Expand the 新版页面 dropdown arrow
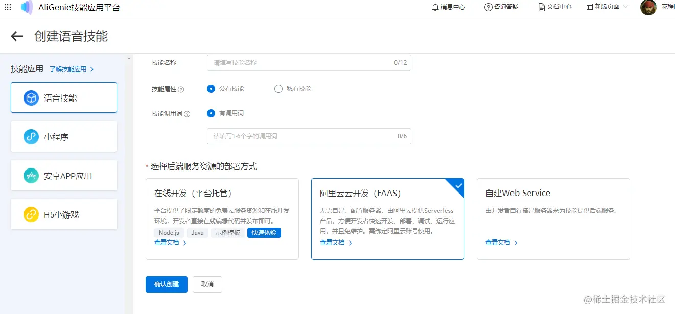The height and width of the screenshot is (314, 675). click(625, 7)
